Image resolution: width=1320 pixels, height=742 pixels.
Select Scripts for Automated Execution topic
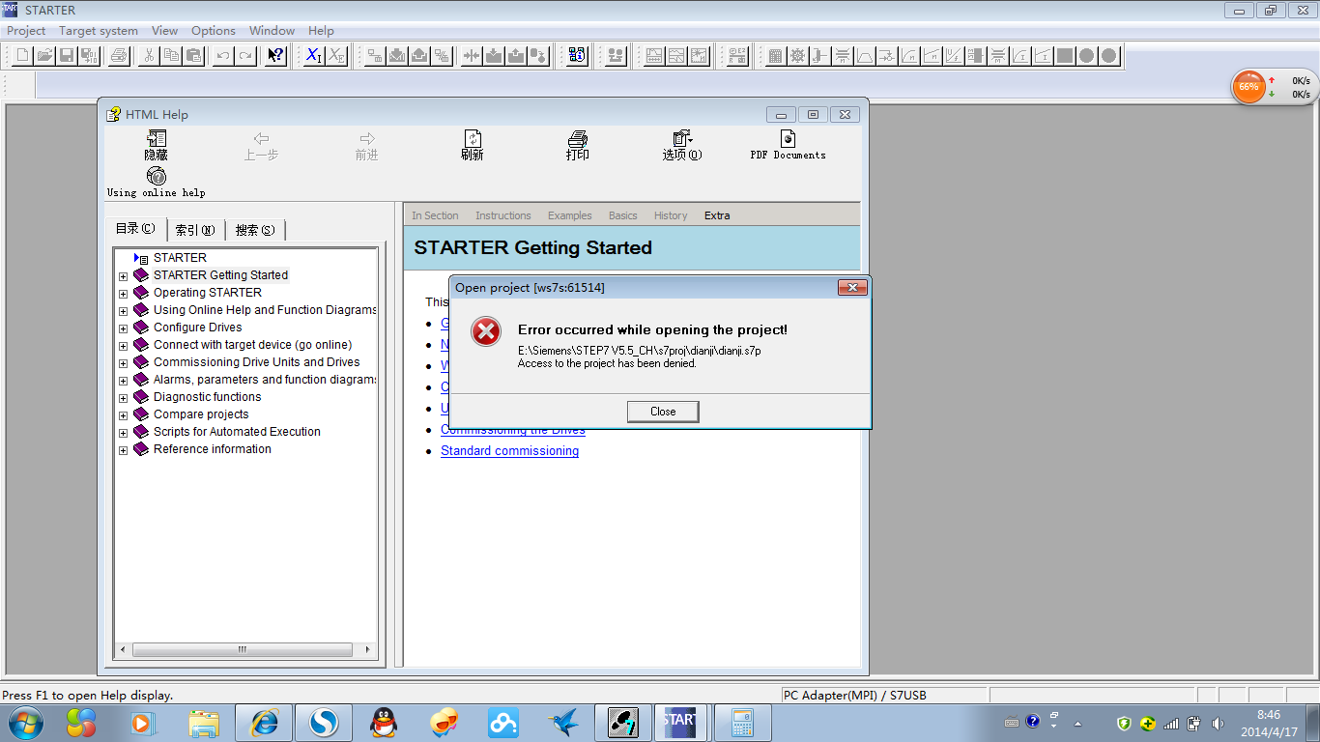[237, 432]
